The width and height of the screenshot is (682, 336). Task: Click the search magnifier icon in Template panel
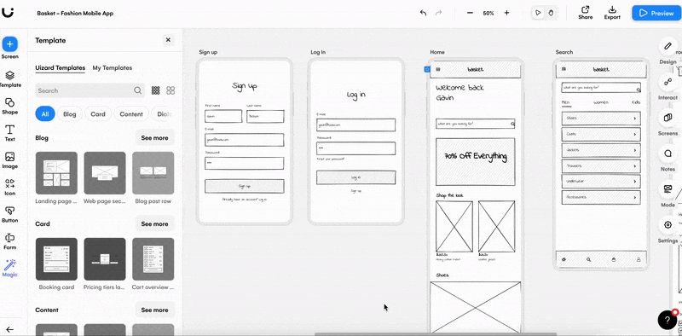(137, 90)
